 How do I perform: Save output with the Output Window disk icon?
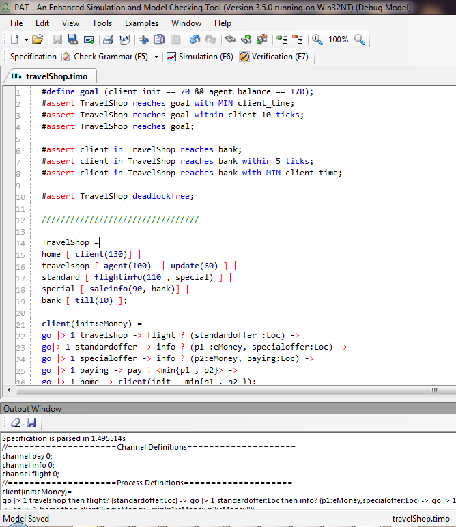tap(31, 423)
